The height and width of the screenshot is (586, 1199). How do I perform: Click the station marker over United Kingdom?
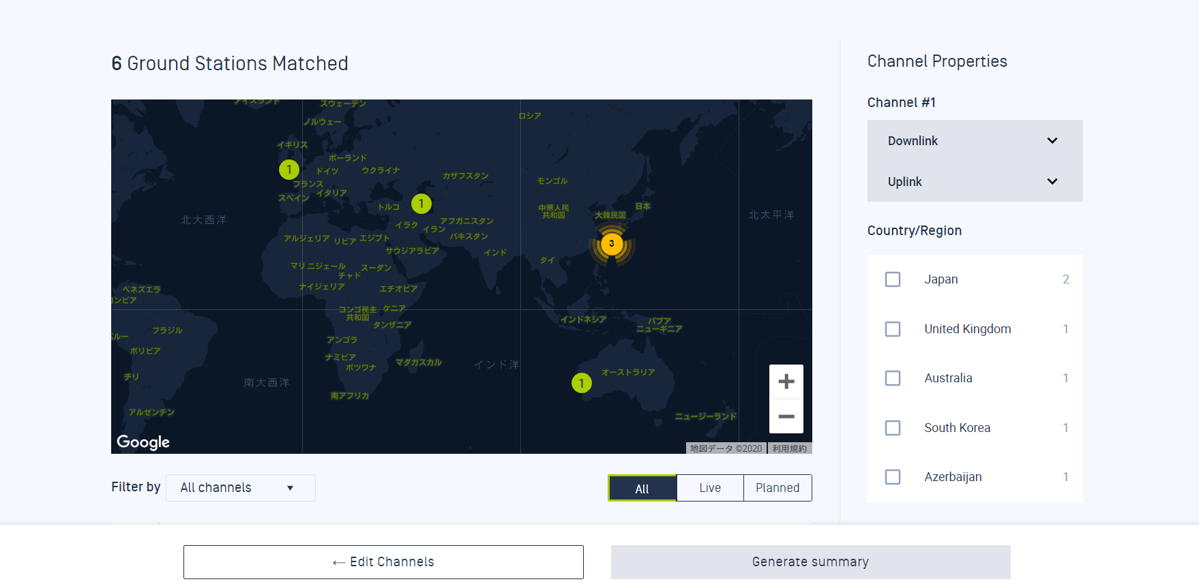tap(289, 170)
